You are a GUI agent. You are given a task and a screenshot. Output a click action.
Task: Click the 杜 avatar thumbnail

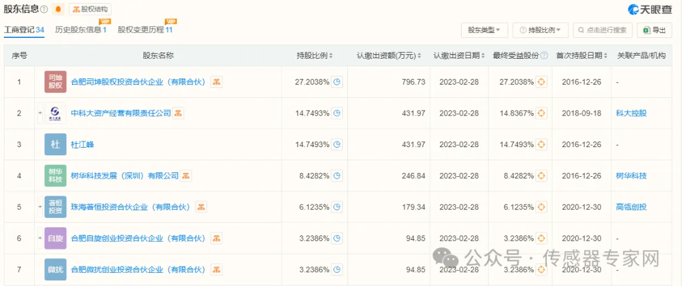[x=55, y=145]
